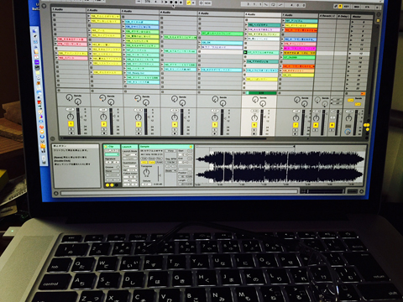The width and height of the screenshot is (403, 302).
Task: Toggle the MIDI map mode switch
Action: tap(356, 7)
